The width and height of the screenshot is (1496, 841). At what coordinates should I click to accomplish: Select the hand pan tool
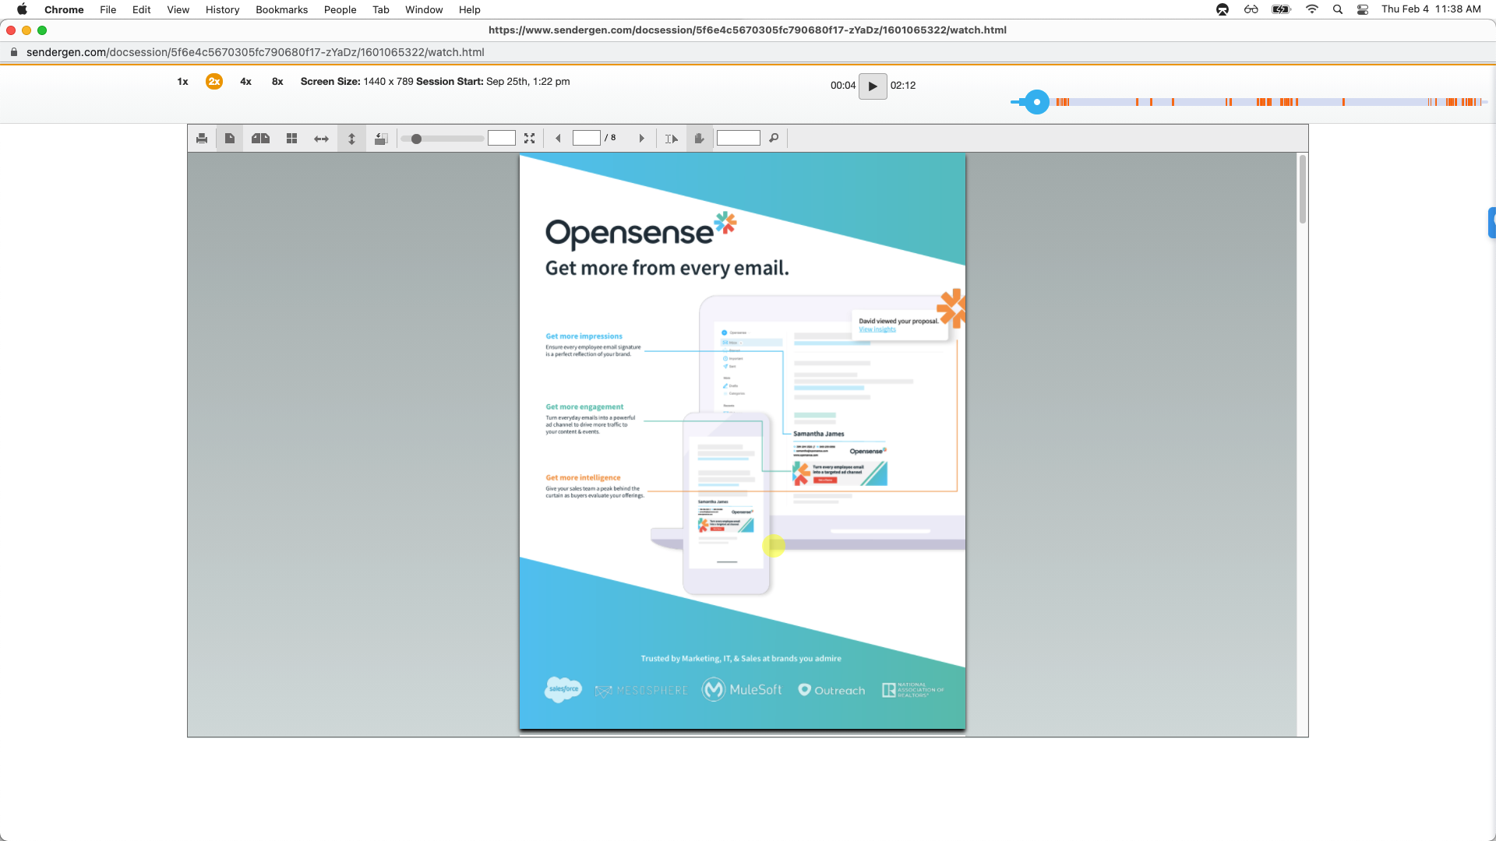tap(700, 139)
